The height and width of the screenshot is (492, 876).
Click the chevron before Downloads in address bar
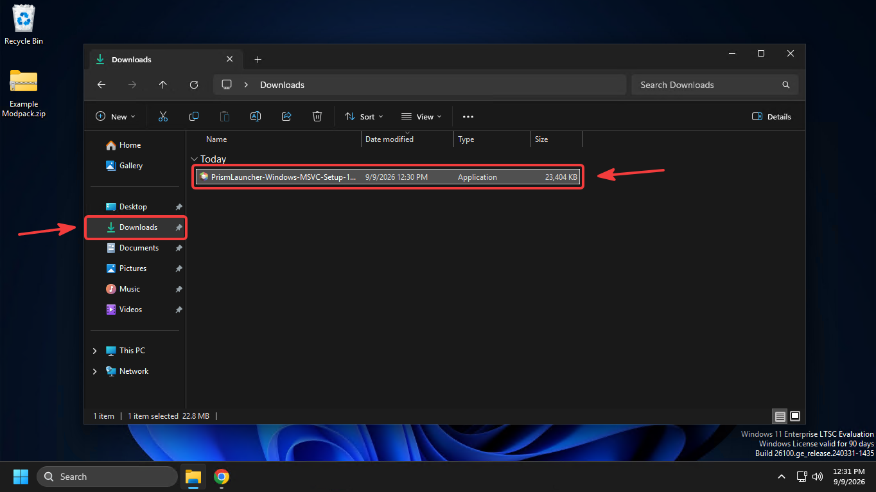coord(246,85)
